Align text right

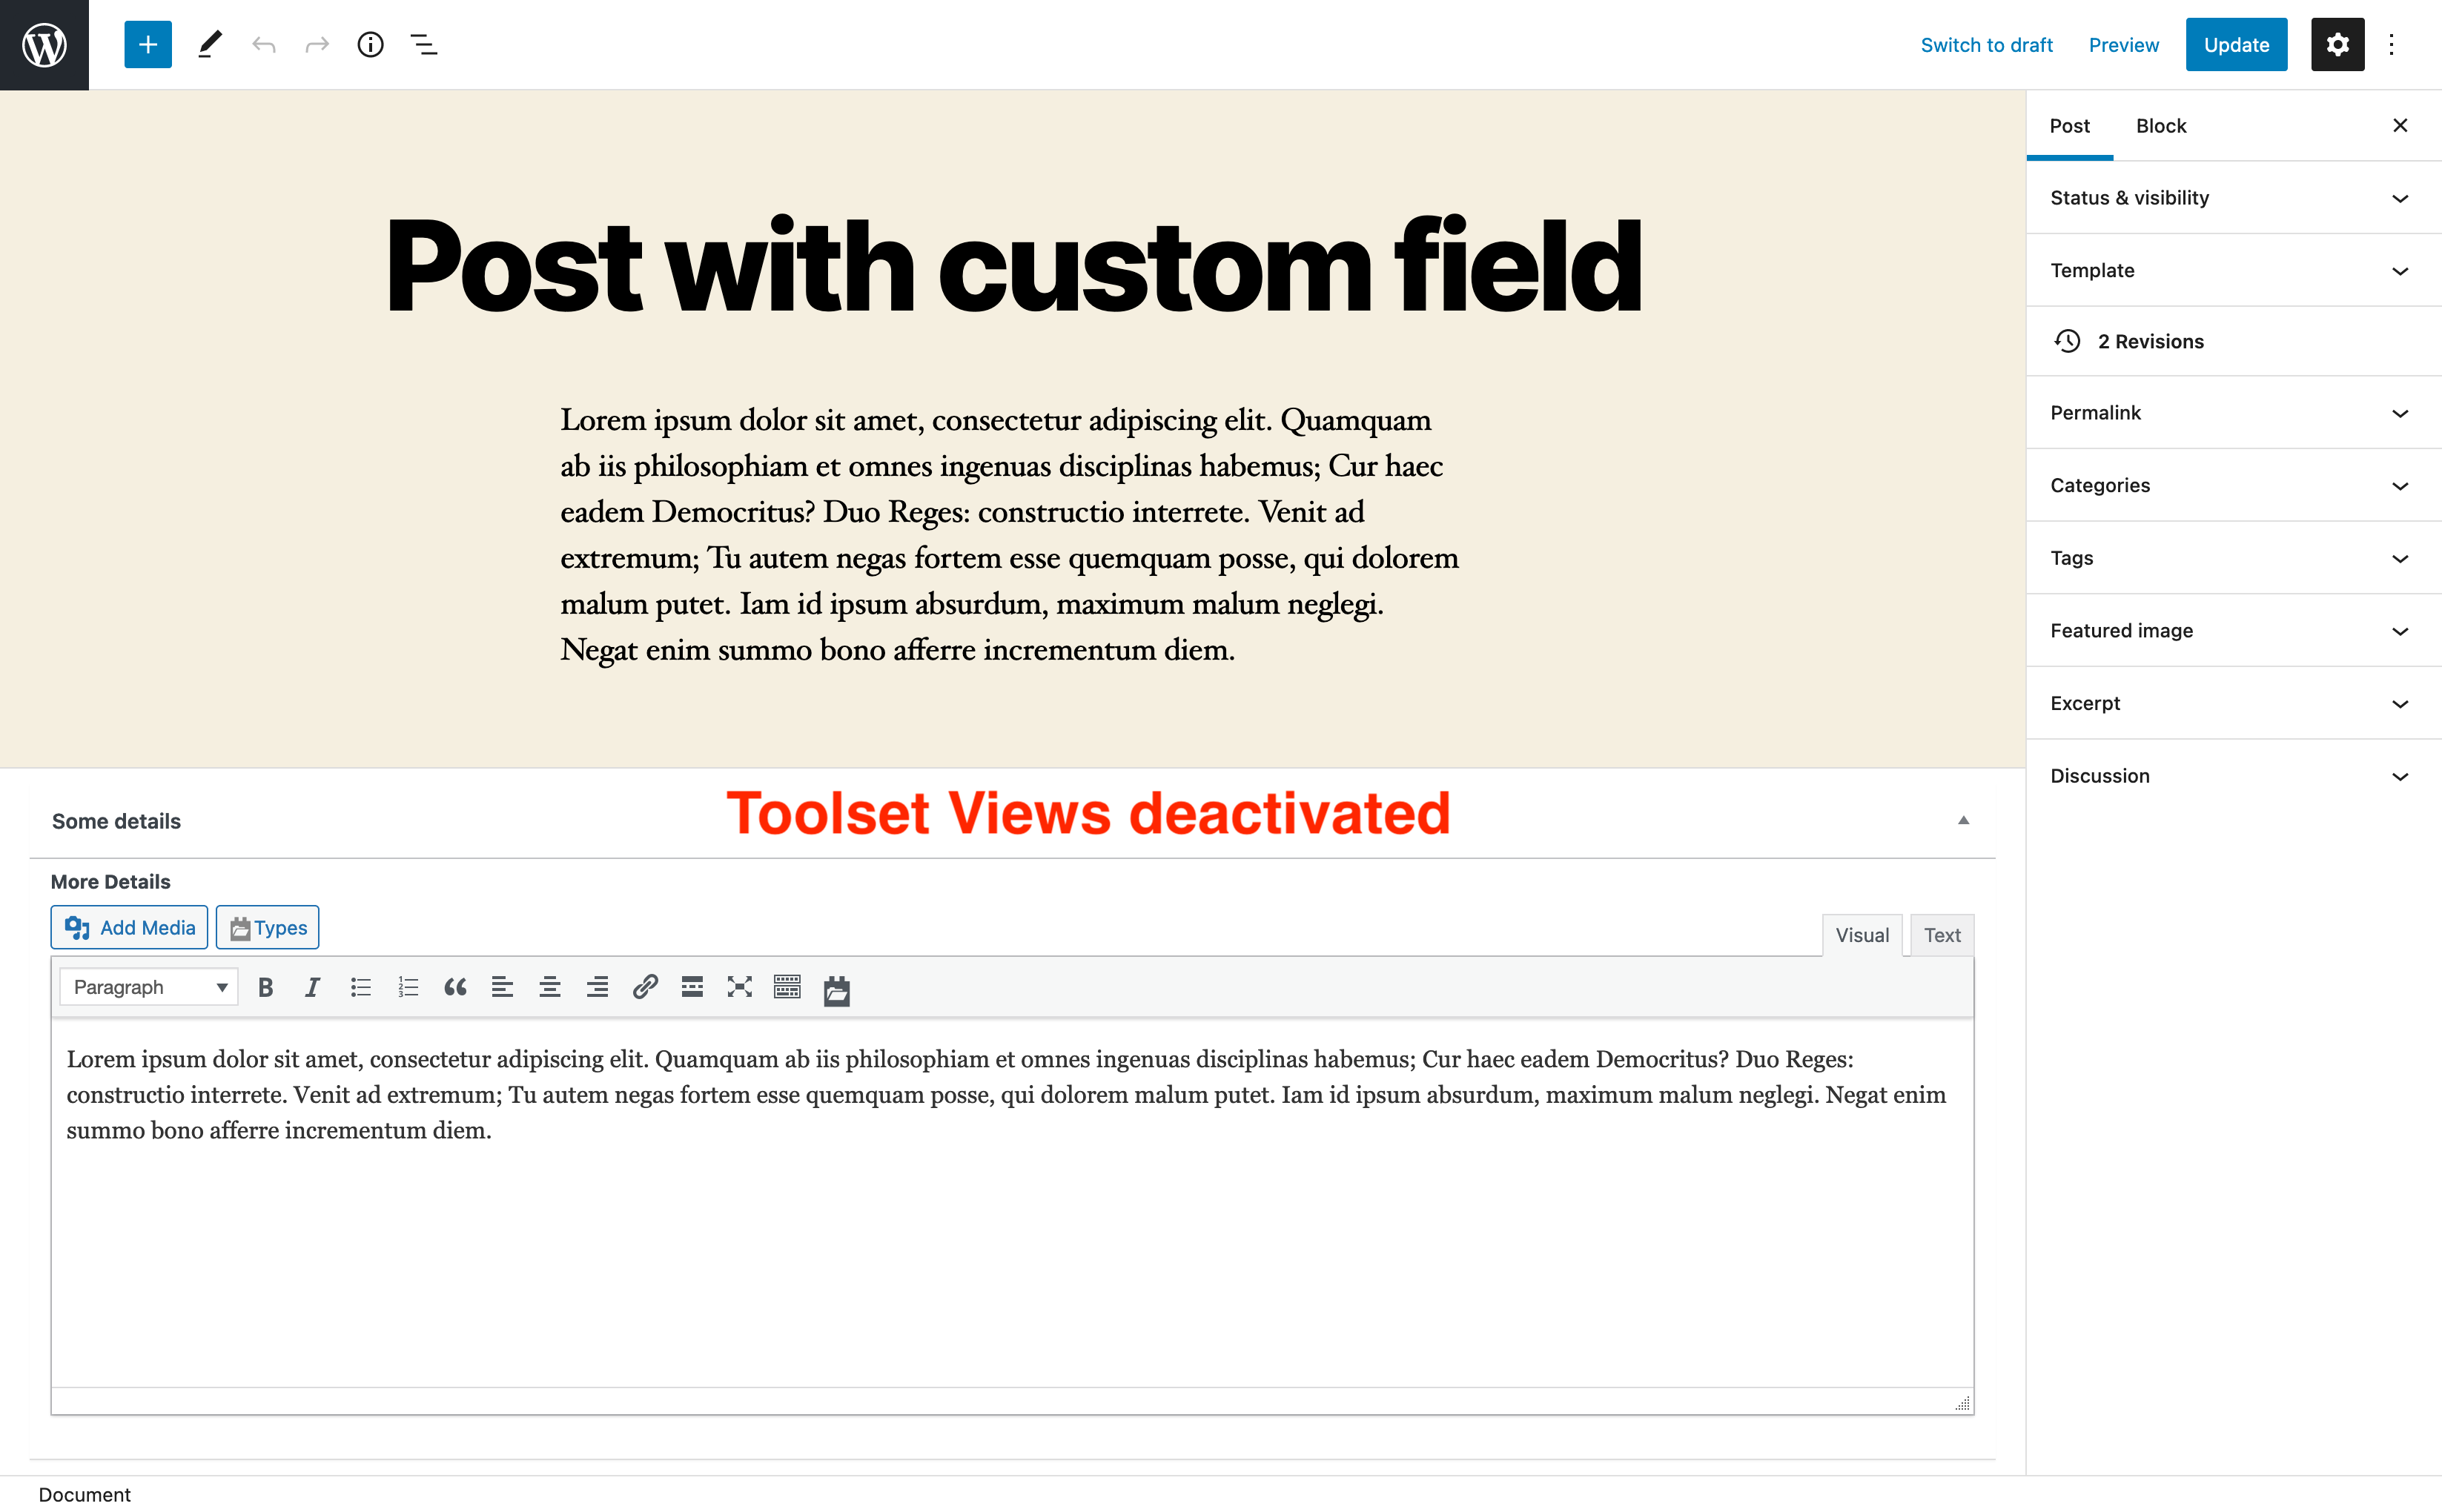[x=597, y=988]
